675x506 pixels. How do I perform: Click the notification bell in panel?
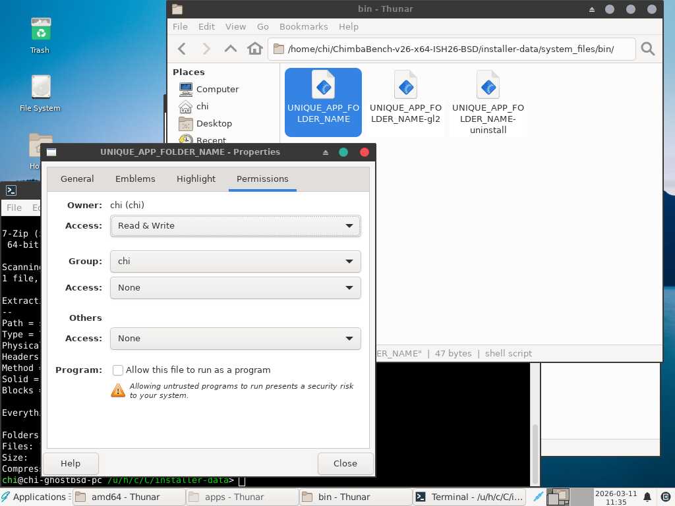pyautogui.click(x=647, y=497)
